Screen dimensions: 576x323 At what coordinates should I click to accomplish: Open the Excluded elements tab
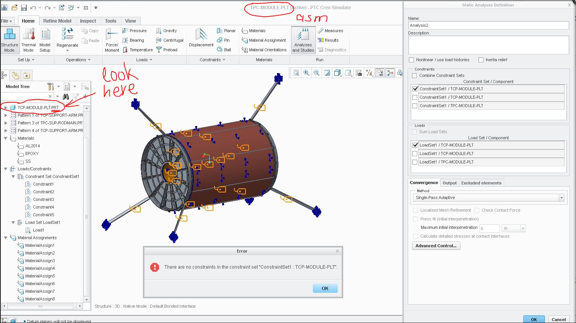481,183
